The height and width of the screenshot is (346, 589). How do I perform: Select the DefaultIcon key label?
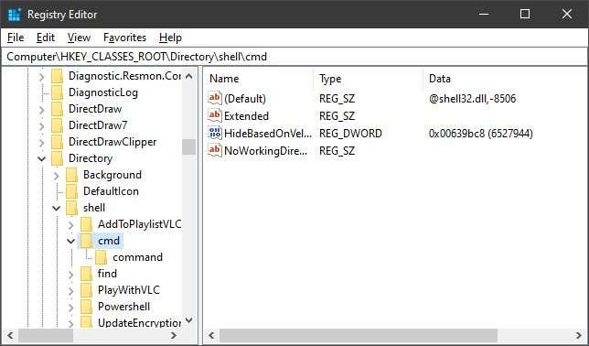pyautogui.click(x=111, y=191)
